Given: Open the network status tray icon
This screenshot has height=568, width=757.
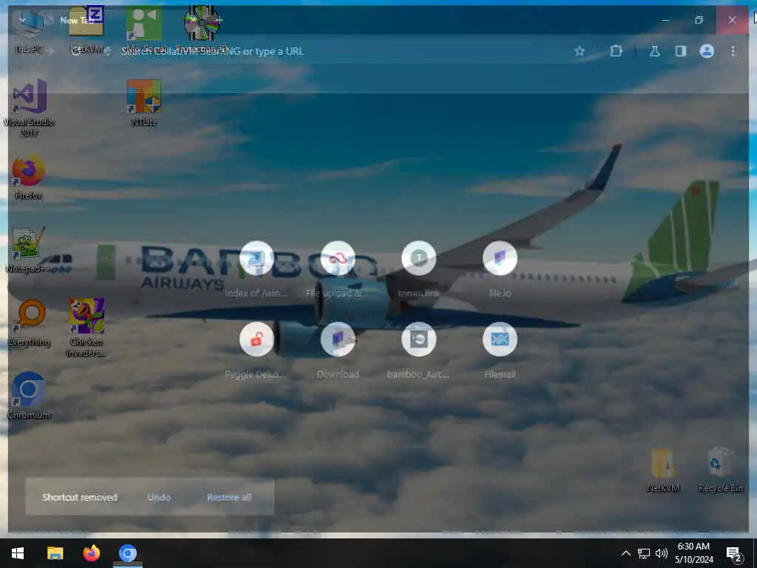Looking at the screenshot, I should tap(644, 553).
